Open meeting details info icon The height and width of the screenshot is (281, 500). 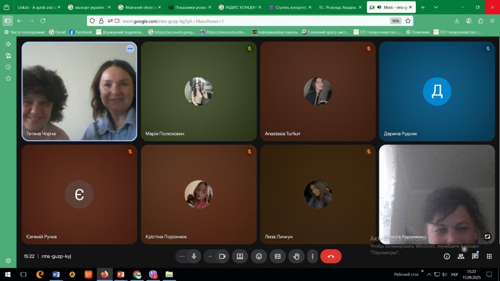click(446, 256)
